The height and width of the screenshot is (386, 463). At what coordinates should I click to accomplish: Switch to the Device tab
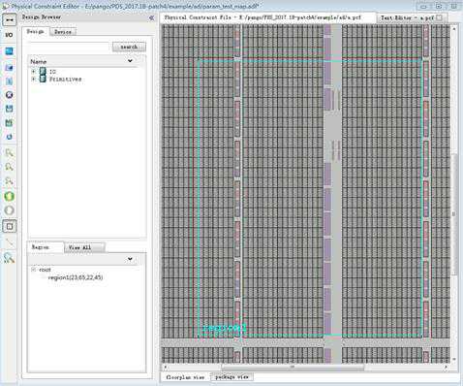click(x=63, y=32)
